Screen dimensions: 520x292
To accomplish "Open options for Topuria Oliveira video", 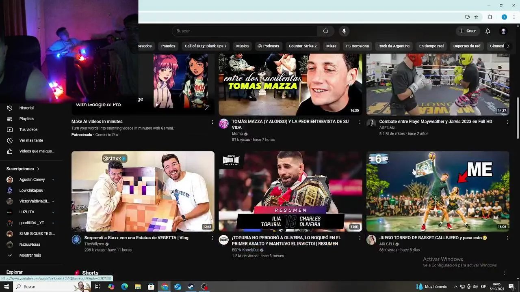I will pos(360,238).
